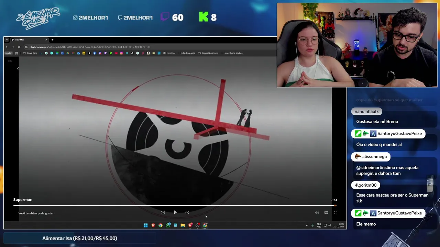Open the Facebook bookmark icon
The image size is (440, 247).
click(95, 53)
